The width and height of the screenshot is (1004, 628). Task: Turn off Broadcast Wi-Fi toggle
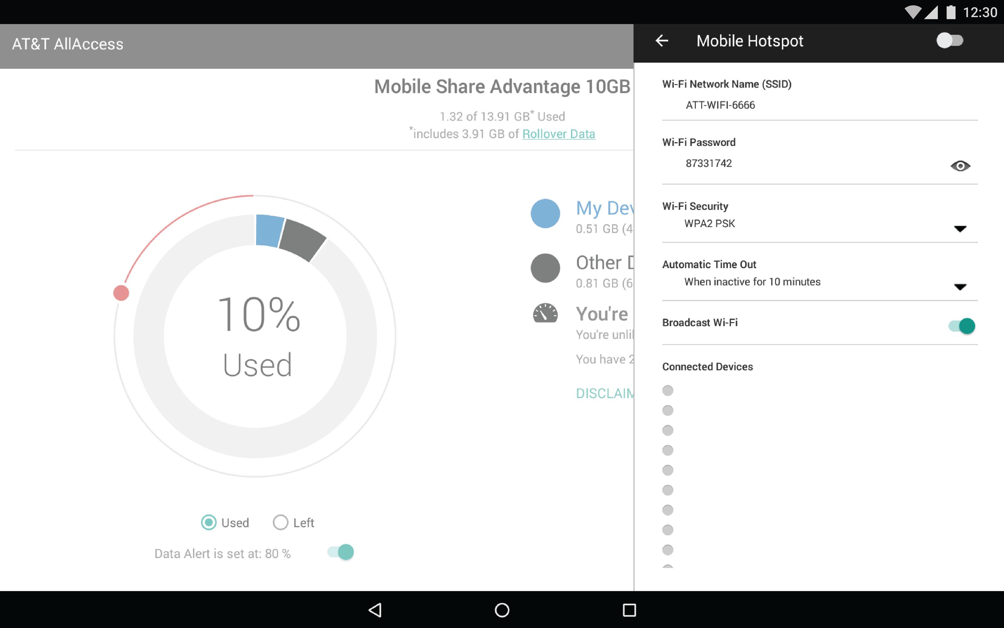(x=962, y=326)
